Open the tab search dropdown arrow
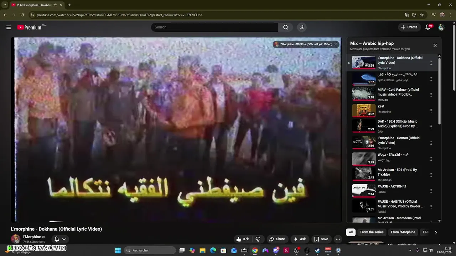This screenshot has width=456, height=256. point(5,5)
